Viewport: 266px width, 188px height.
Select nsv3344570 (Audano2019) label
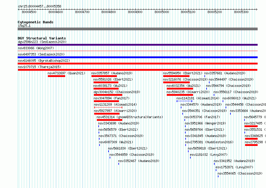(201, 104)
